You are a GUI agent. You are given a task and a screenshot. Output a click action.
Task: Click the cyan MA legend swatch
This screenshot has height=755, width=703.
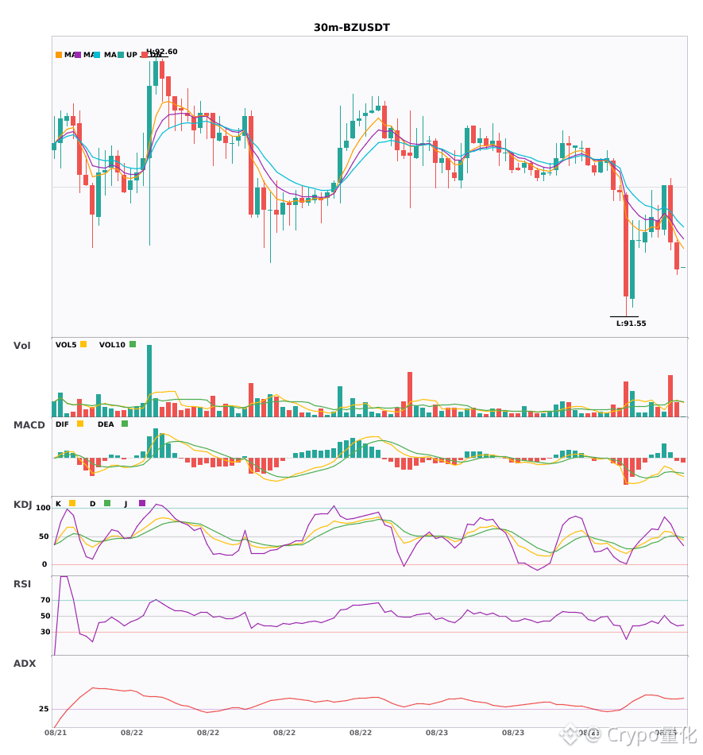[97, 55]
